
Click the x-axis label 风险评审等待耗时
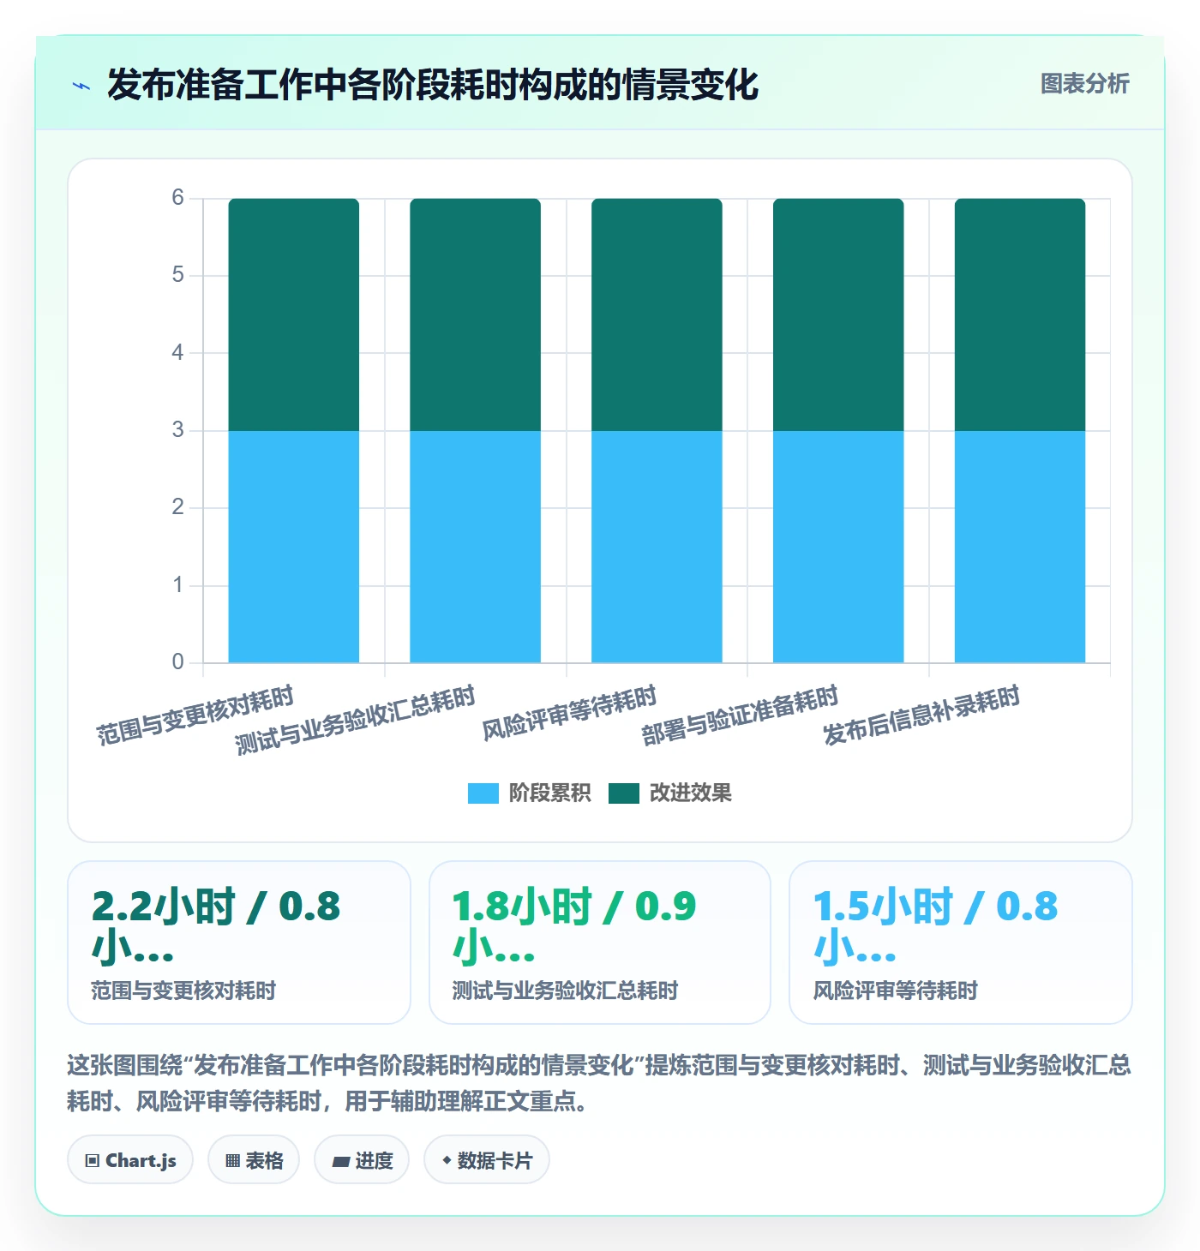pos(569,713)
